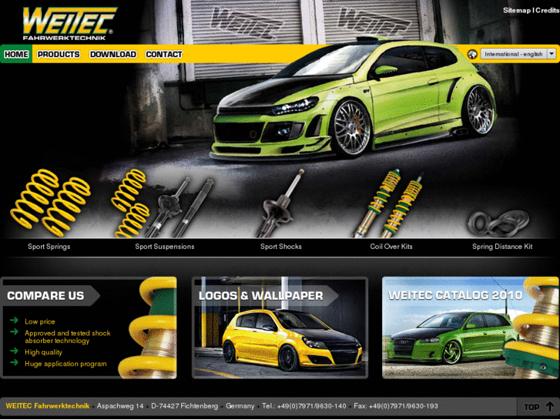The width and height of the screenshot is (560, 420).
Task: Click the Sport Suspensions label
Action: click(165, 247)
